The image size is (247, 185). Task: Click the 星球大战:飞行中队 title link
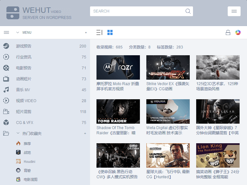pyautogui.click(x=168, y=174)
